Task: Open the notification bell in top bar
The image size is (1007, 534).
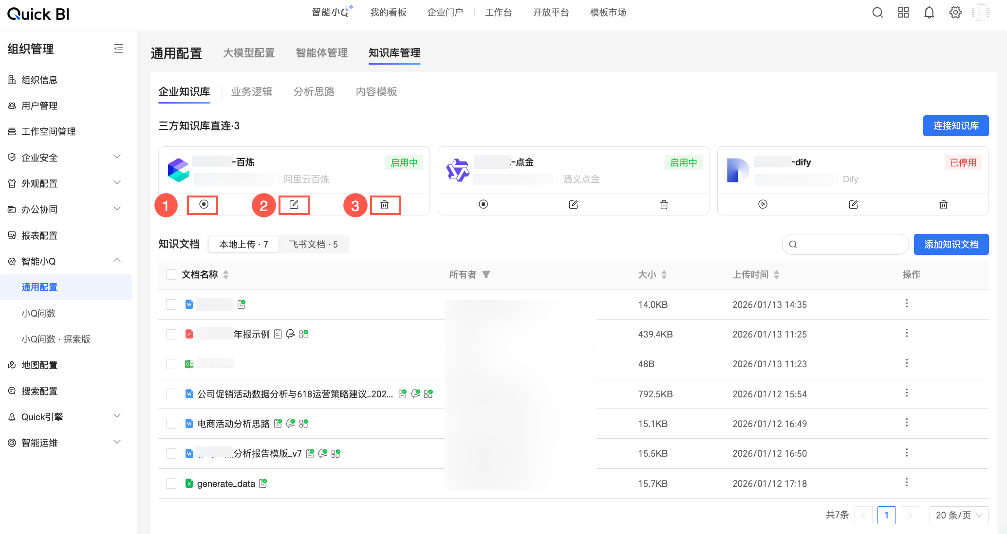Action: click(x=929, y=13)
